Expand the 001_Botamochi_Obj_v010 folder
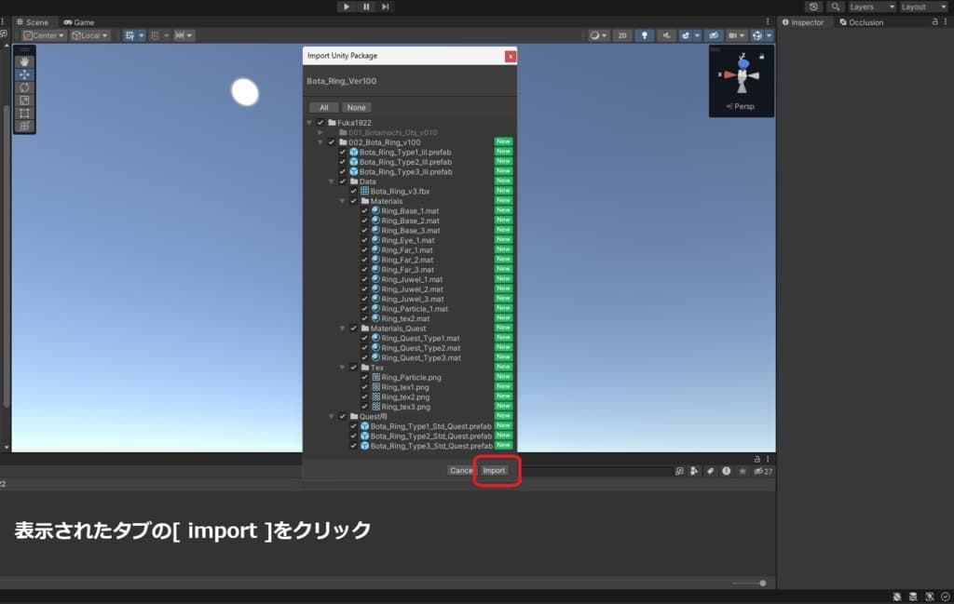The width and height of the screenshot is (954, 604). (320, 132)
